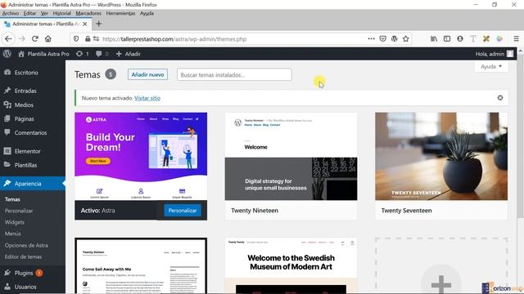Dismiss the Nuevo tema activado notice
The image size is (524, 294).
click(500, 98)
